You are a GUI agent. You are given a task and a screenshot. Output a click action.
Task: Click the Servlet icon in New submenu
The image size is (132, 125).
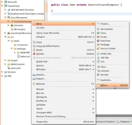98,75
